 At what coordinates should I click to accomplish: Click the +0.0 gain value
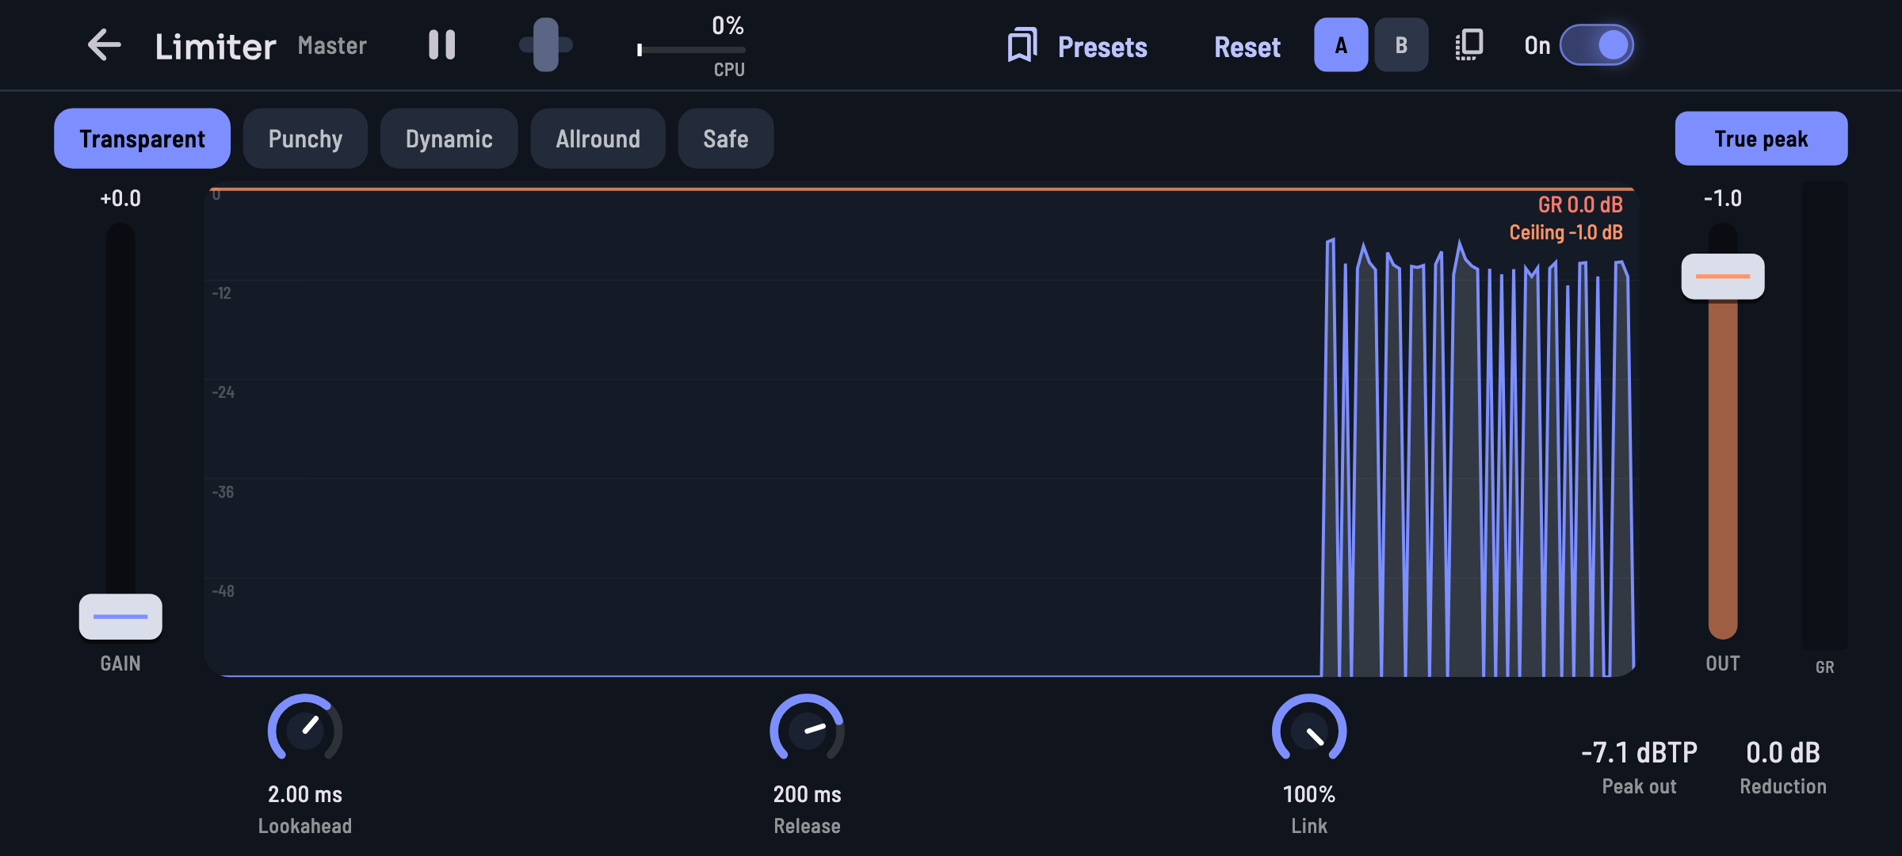120,198
